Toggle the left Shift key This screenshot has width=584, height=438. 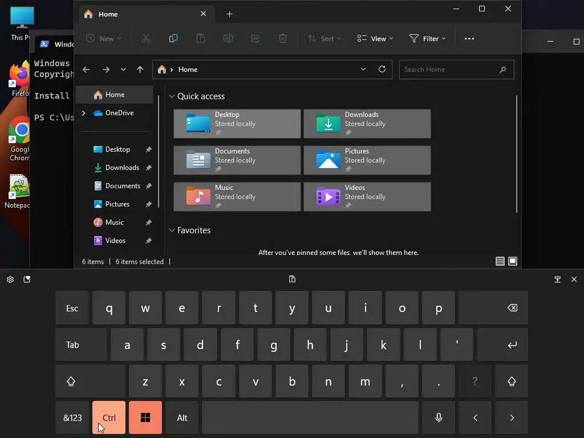pyautogui.click(x=90, y=381)
